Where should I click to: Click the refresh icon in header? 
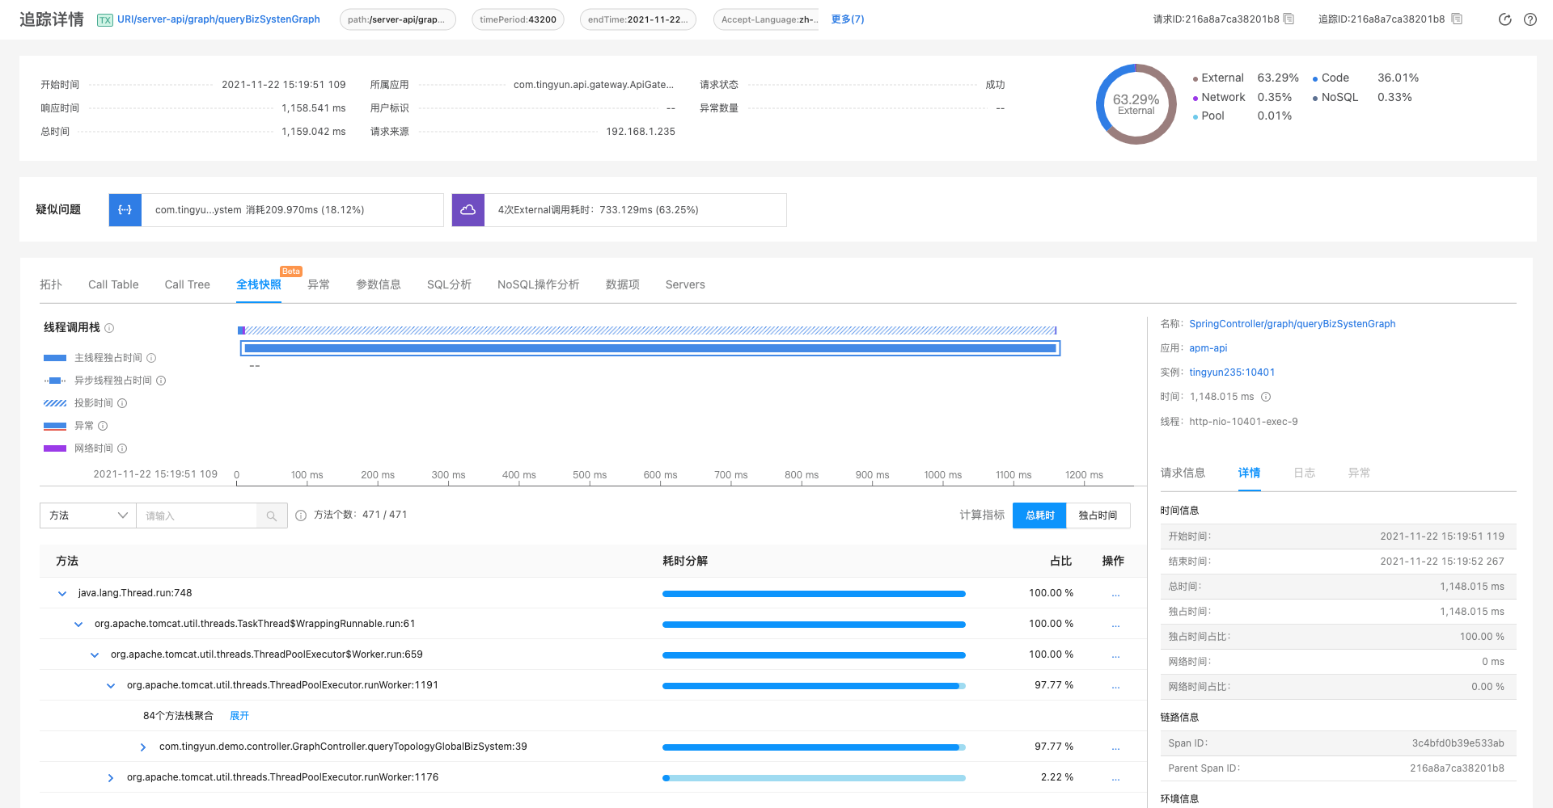pyautogui.click(x=1505, y=19)
